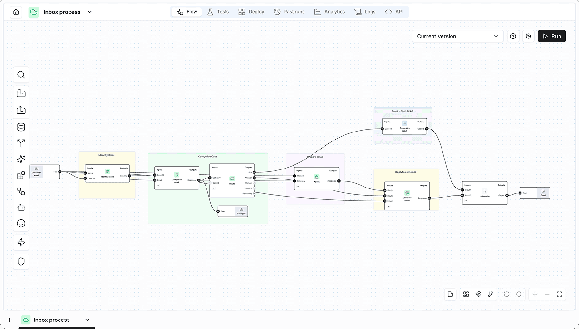579x329 pixels.
Task: Zoom out with the minus icon
Action: [547, 294]
